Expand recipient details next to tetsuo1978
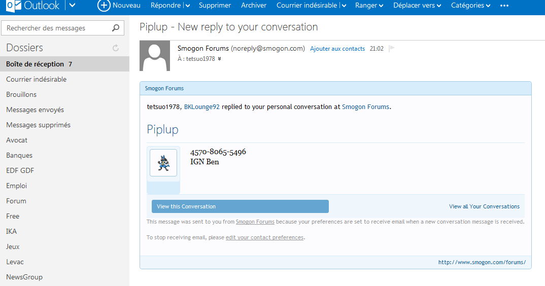Viewport: 545px width, 286px height. tap(220, 59)
